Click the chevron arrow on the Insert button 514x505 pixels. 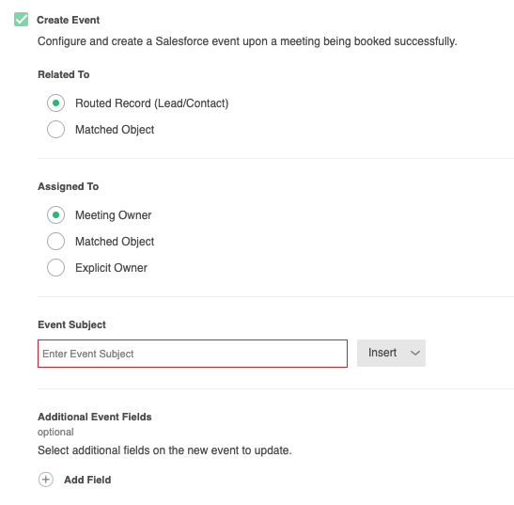pyautogui.click(x=415, y=353)
